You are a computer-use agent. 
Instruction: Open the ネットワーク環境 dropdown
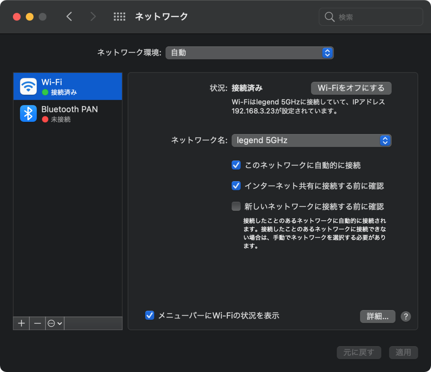click(250, 53)
